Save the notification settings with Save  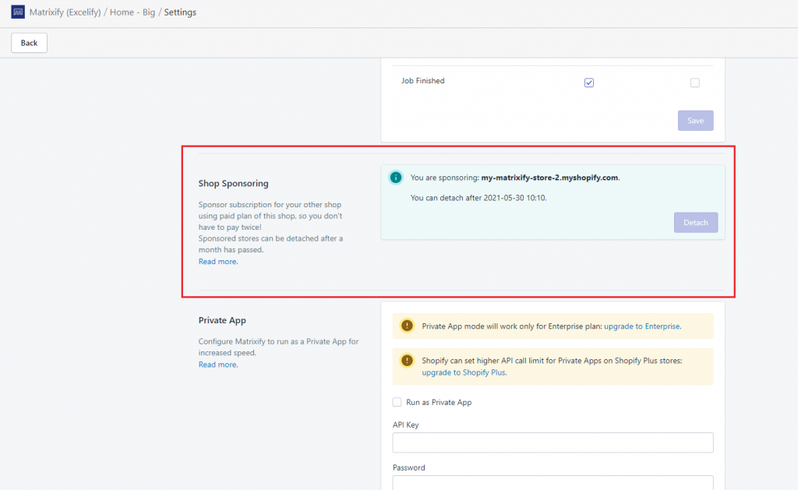tap(695, 121)
